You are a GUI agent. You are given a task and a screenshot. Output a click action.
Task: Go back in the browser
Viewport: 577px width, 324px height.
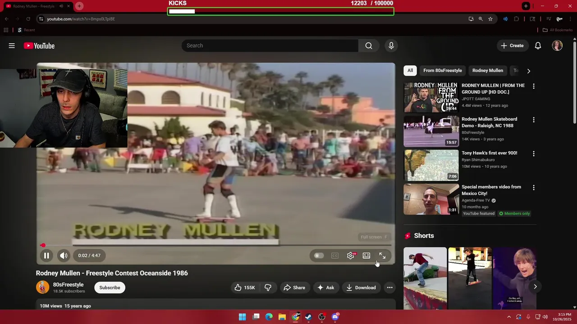point(6,19)
